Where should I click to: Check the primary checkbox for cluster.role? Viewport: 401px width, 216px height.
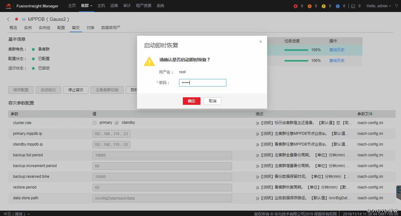(94, 123)
